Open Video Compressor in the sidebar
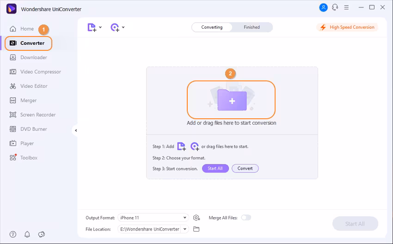Image resolution: width=393 pixels, height=244 pixels. pyautogui.click(x=35, y=72)
